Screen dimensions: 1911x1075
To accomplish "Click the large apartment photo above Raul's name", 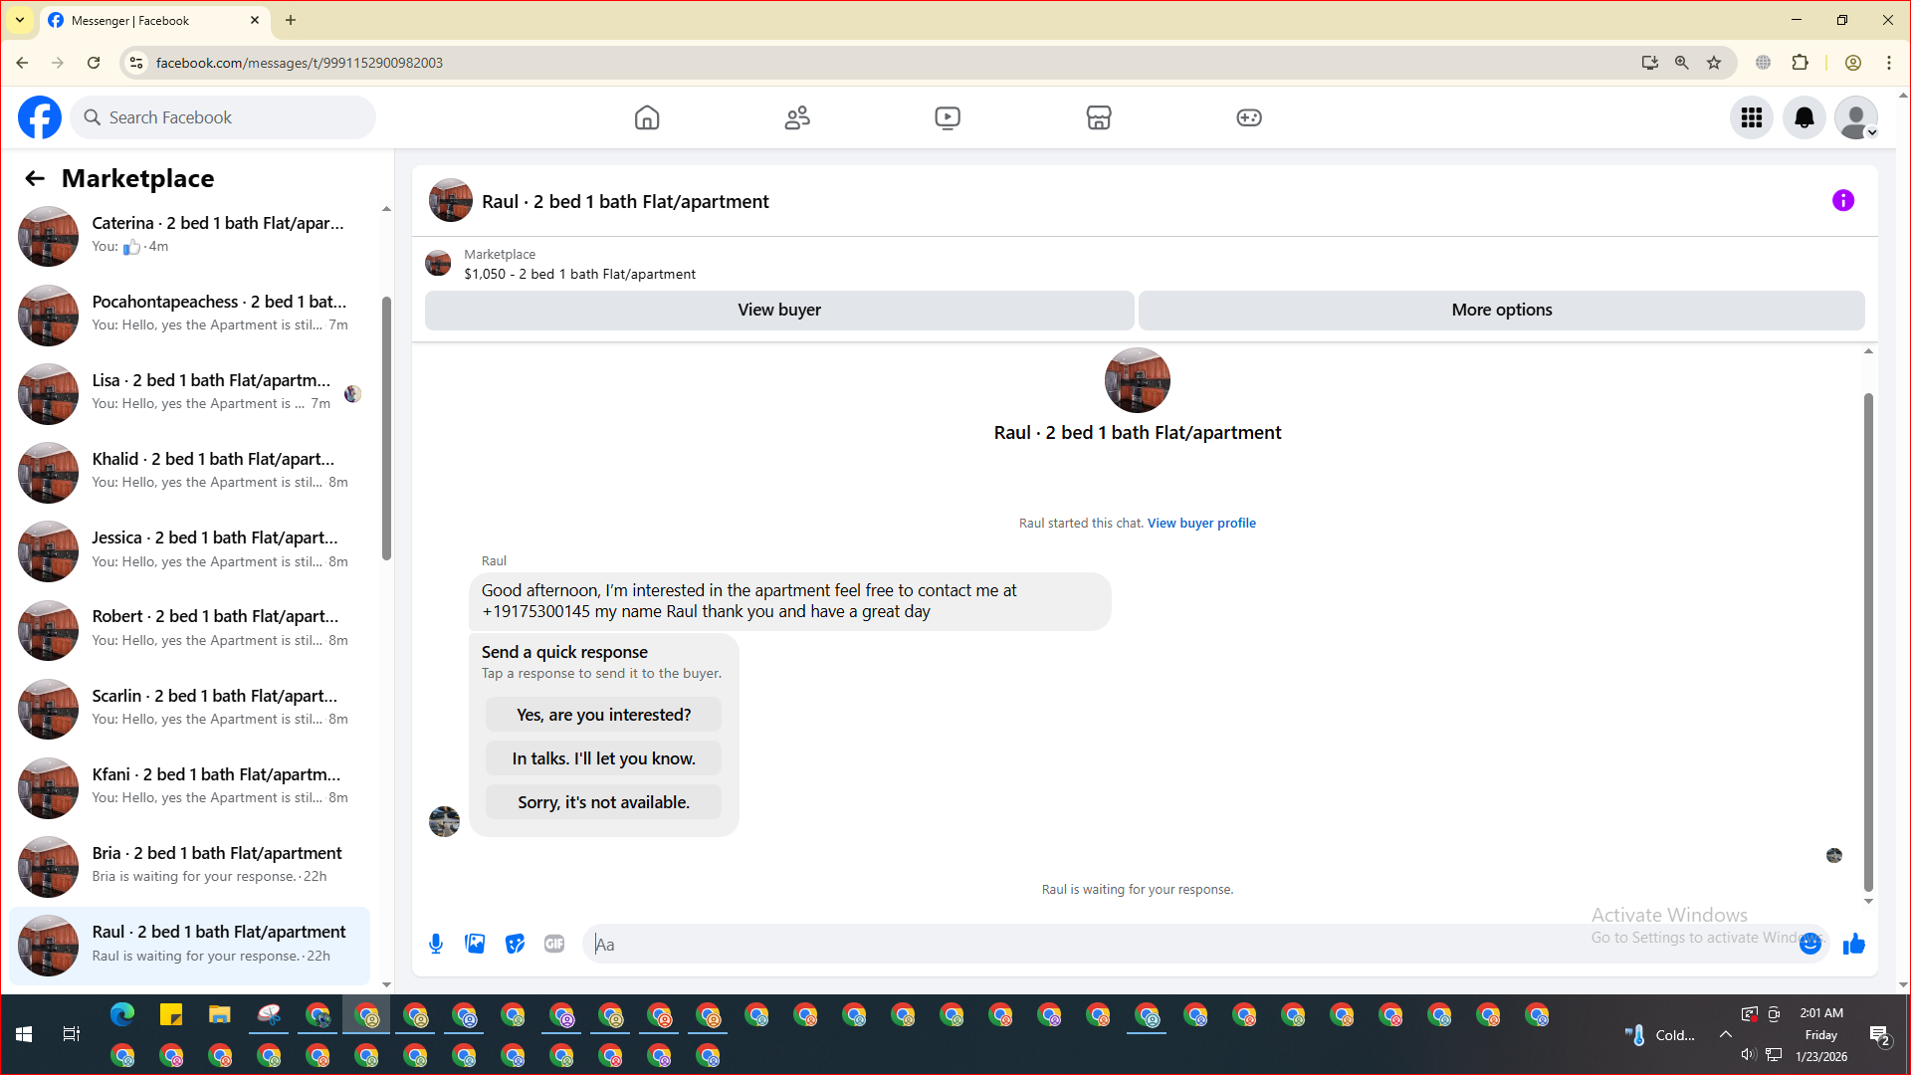I will pos(1138,380).
